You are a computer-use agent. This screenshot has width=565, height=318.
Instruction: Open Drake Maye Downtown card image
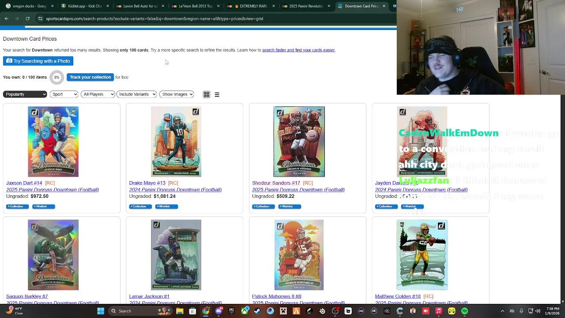click(176, 141)
